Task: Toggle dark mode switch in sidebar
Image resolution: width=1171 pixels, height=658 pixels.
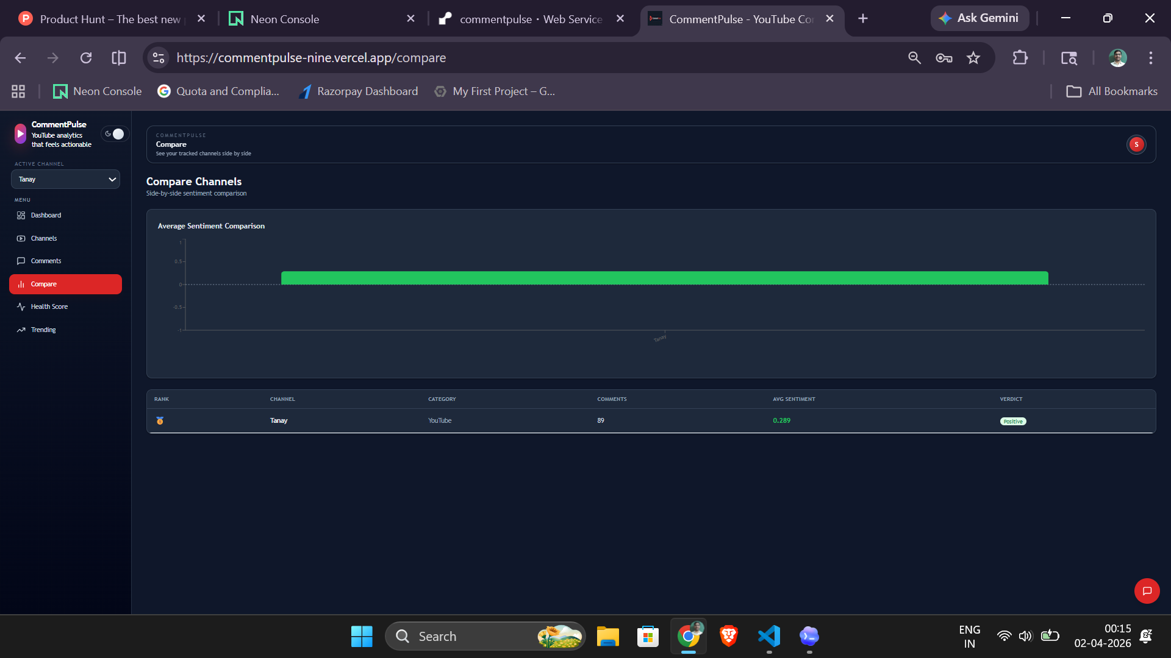Action: pyautogui.click(x=114, y=134)
